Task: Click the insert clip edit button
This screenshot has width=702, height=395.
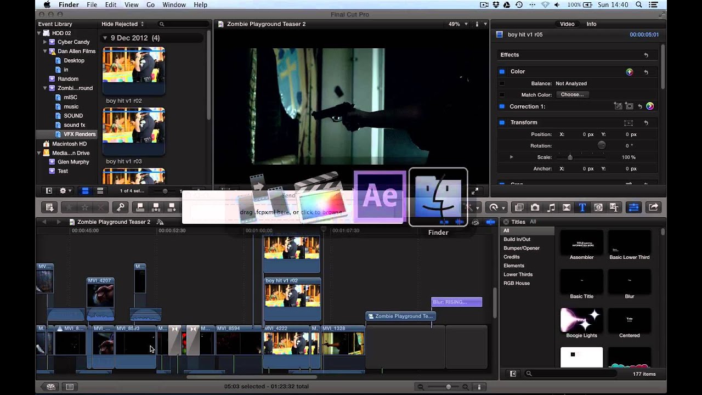Action: click(x=156, y=207)
